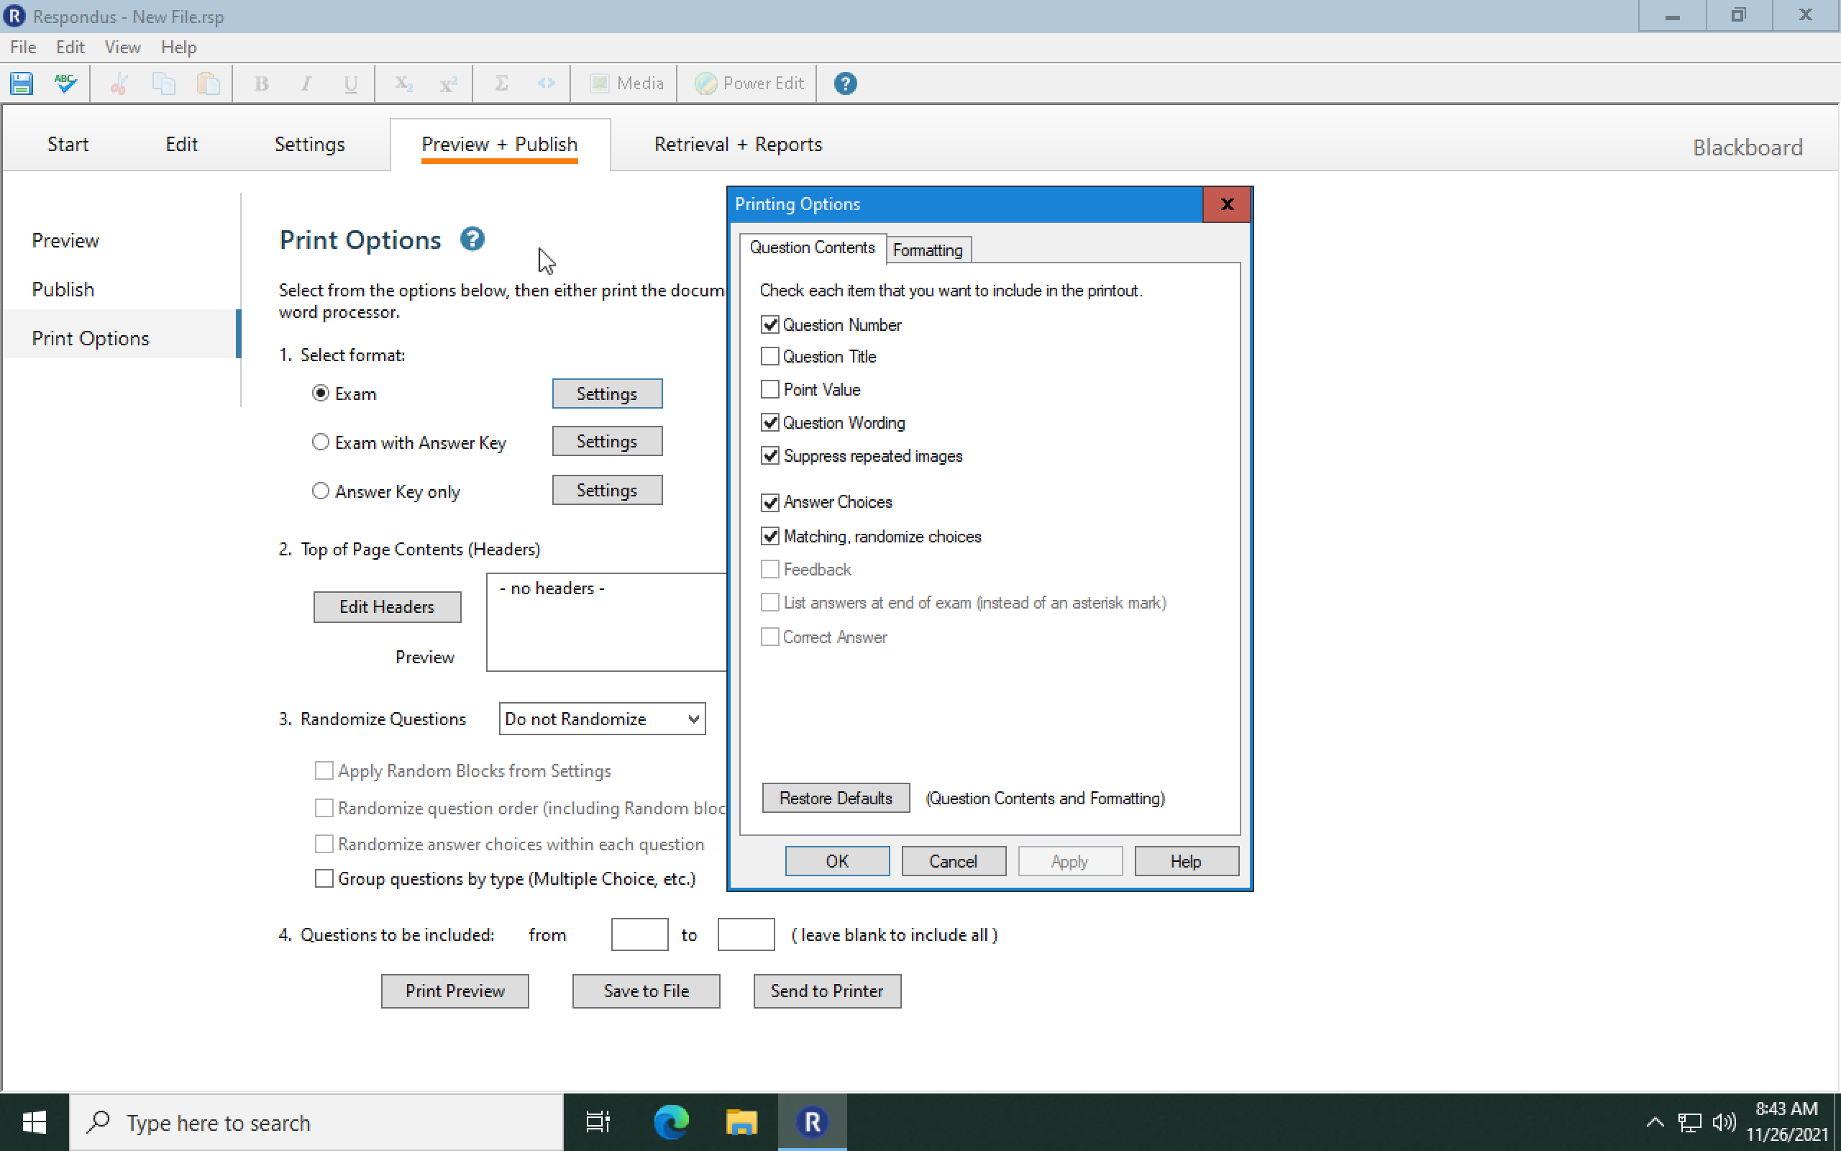Click the HTML code brackets icon
Screen dimensions: 1841x1151
pos(547,83)
